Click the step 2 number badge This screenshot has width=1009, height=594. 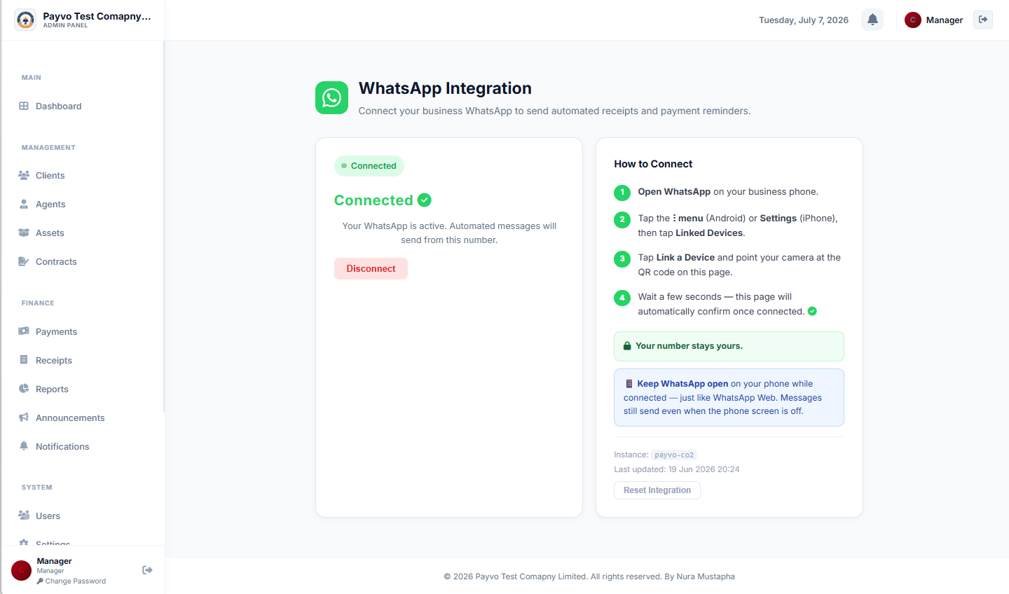622,219
